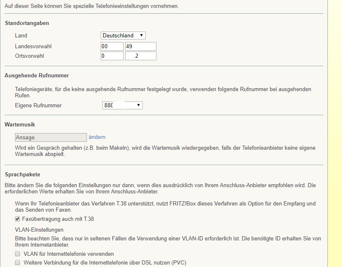The image size is (342, 267).
Task: Click the Landesvorwahl field containing 00
Action: click(112, 46)
